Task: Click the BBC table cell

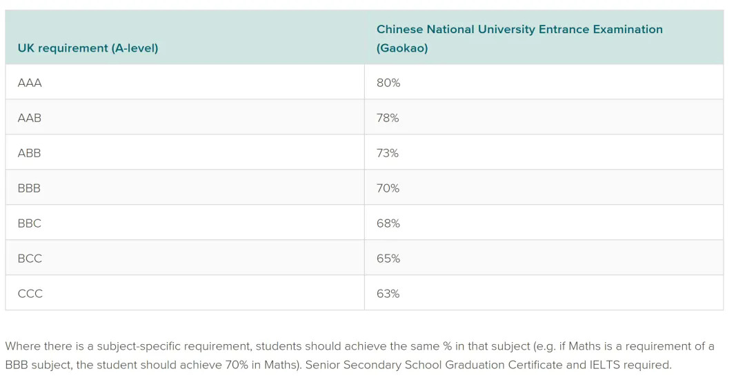Action: point(30,223)
